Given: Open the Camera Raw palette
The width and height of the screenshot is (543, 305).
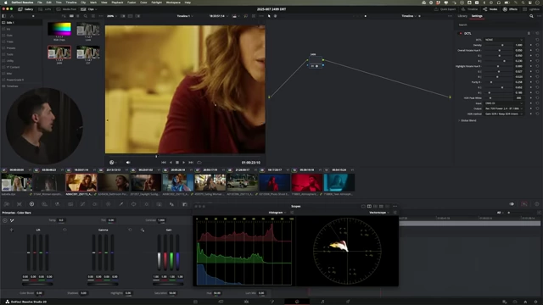Looking at the screenshot, I should point(7,204).
